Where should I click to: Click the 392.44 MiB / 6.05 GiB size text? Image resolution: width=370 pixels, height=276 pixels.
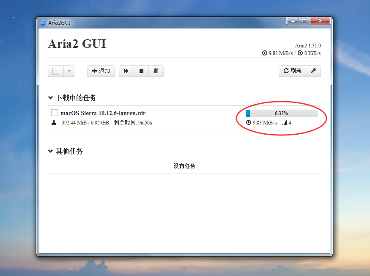85,123
